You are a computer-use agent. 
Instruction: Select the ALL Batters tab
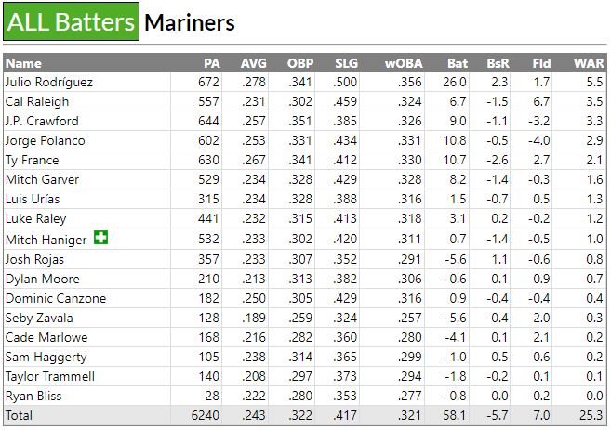pos(72,22)
